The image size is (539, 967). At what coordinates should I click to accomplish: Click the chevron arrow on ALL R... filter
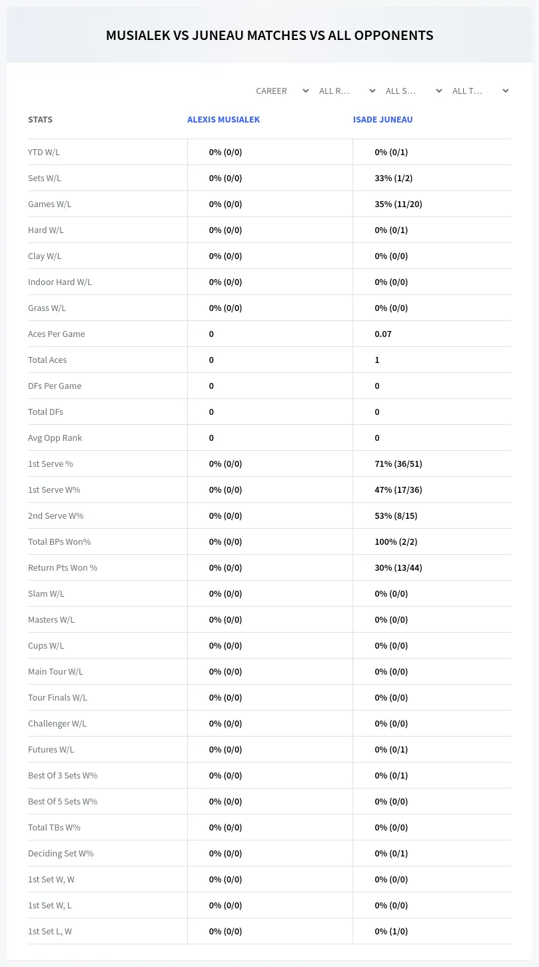372,91
